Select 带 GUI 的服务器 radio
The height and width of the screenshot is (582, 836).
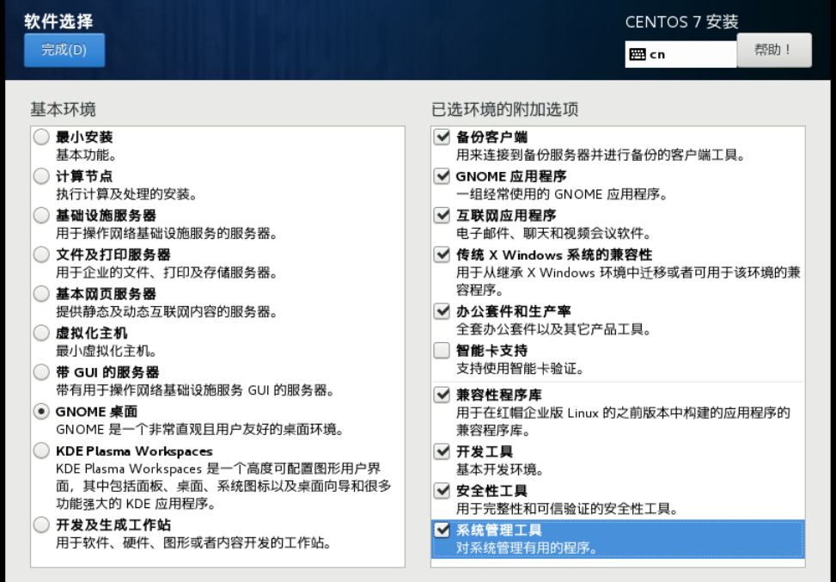point(41,372)
